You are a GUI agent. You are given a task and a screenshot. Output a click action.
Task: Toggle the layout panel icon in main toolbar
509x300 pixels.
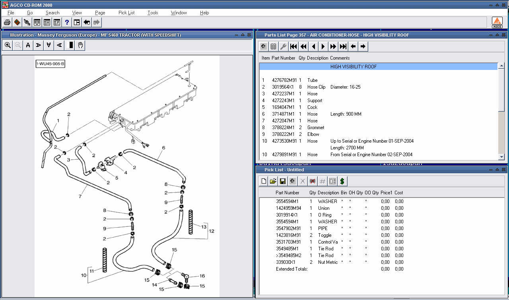click(77, 22)
